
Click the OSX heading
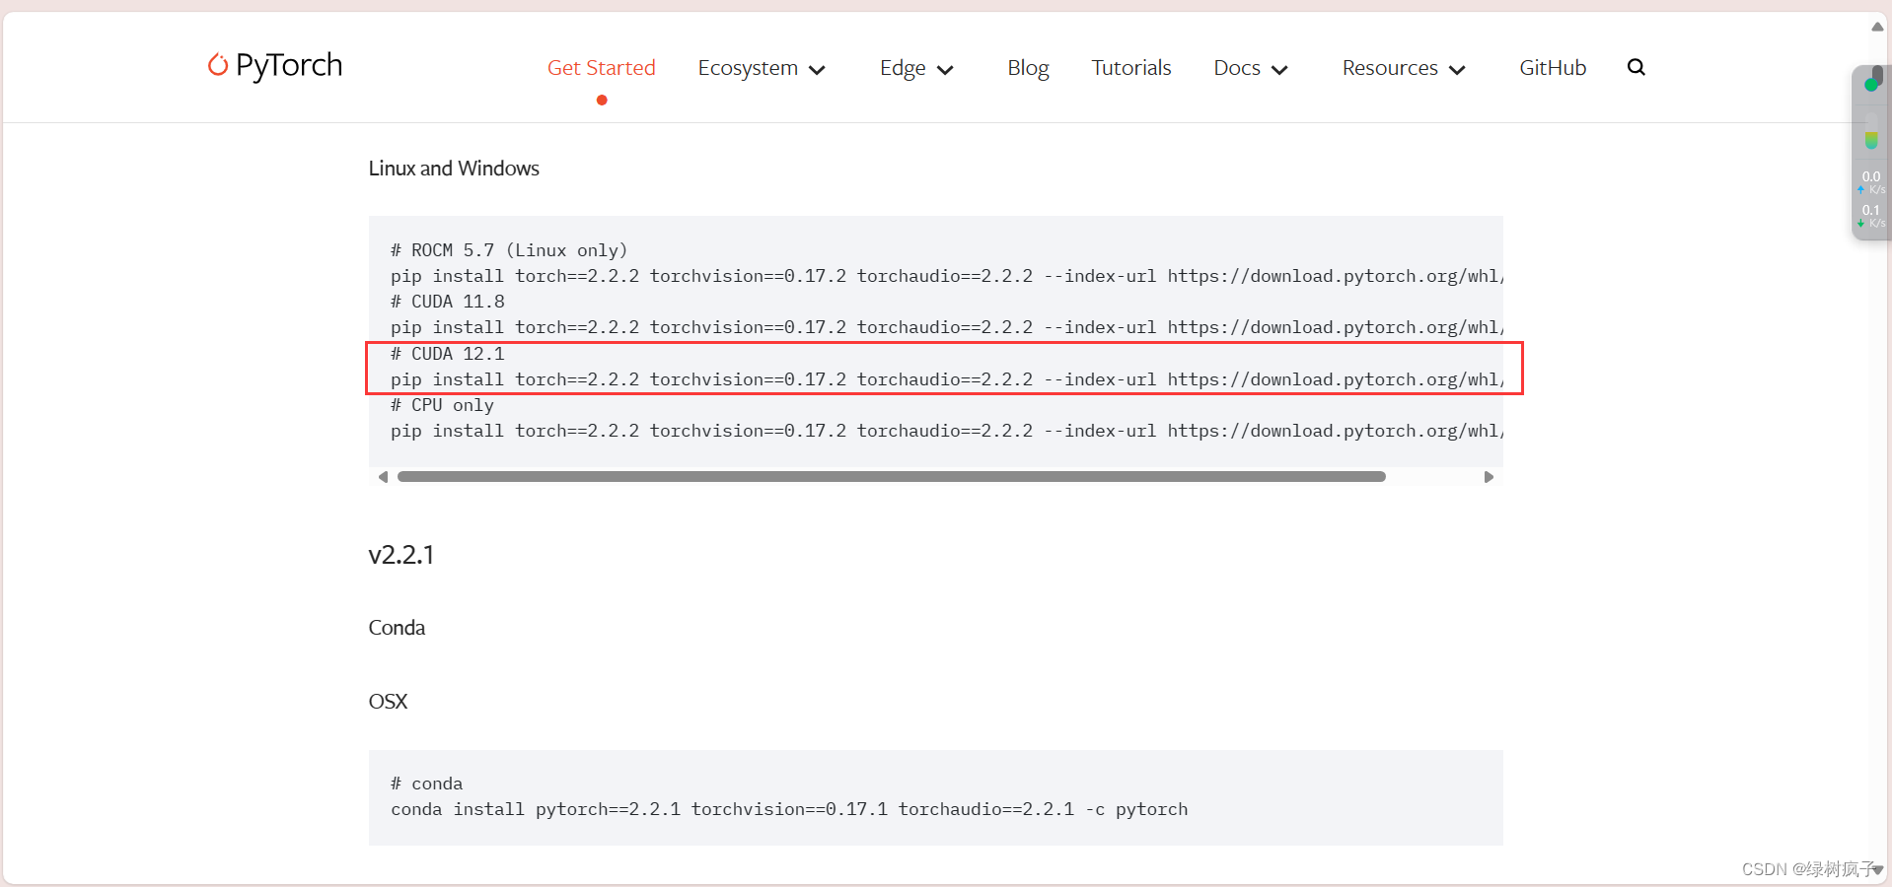pos(388,702)
